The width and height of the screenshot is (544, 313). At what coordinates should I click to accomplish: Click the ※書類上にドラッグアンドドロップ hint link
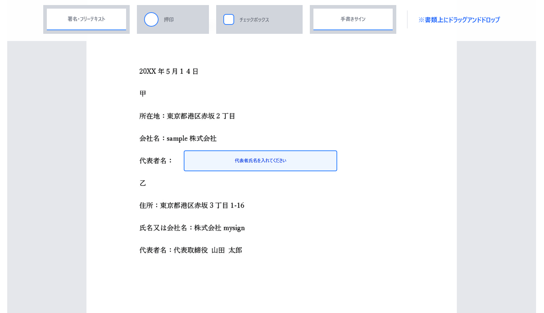pyautogui.click(x=459, y=20)
